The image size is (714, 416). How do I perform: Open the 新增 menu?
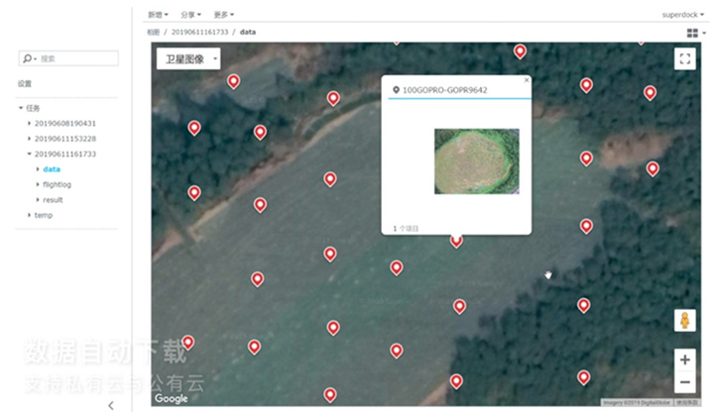pyautogui.click(x=158, y=15)
